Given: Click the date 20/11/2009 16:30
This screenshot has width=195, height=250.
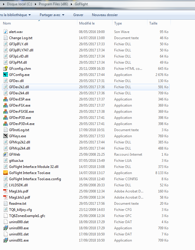Looking at the screenshot, I should click(x=92, y=69).
